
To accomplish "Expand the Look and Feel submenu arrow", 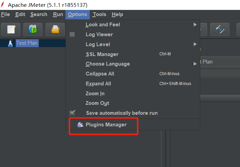I will [195, 25].
